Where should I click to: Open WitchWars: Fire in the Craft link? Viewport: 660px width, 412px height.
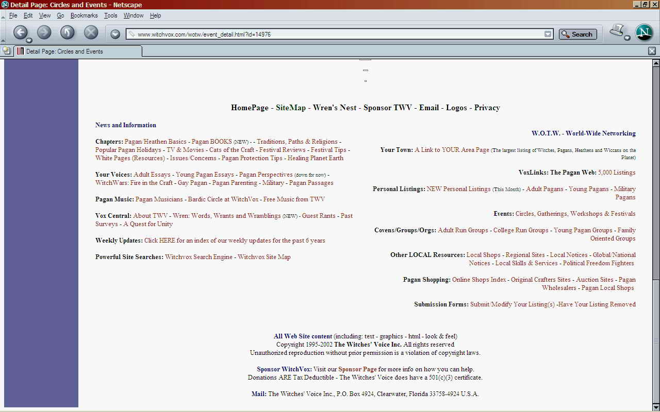pos(134,183)
